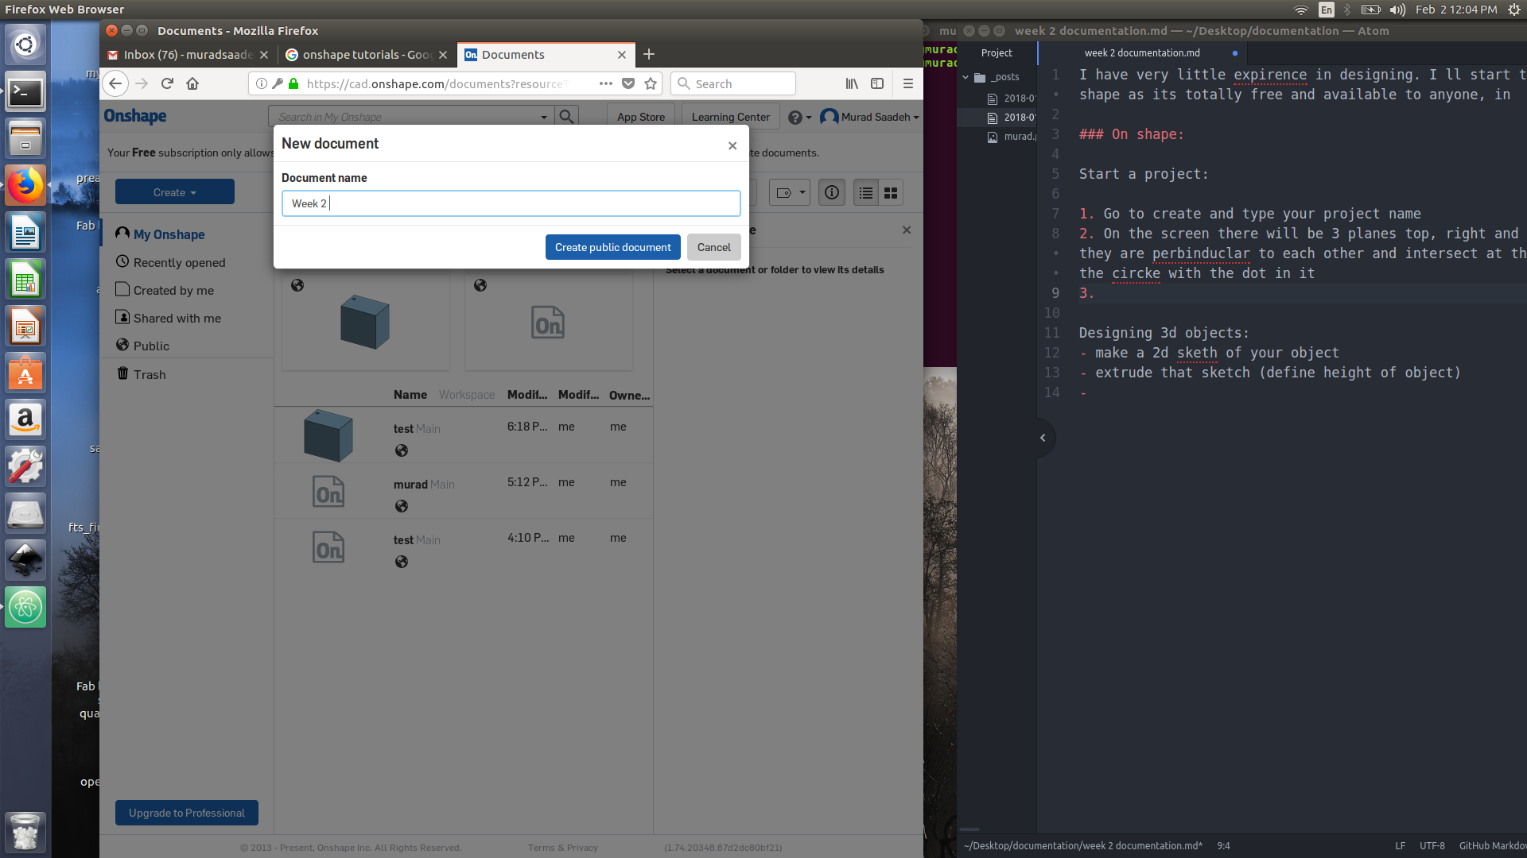The height and width of the screenshot is (858, 1527).
Task: Switch to grid view
Action: coord(891,192)
